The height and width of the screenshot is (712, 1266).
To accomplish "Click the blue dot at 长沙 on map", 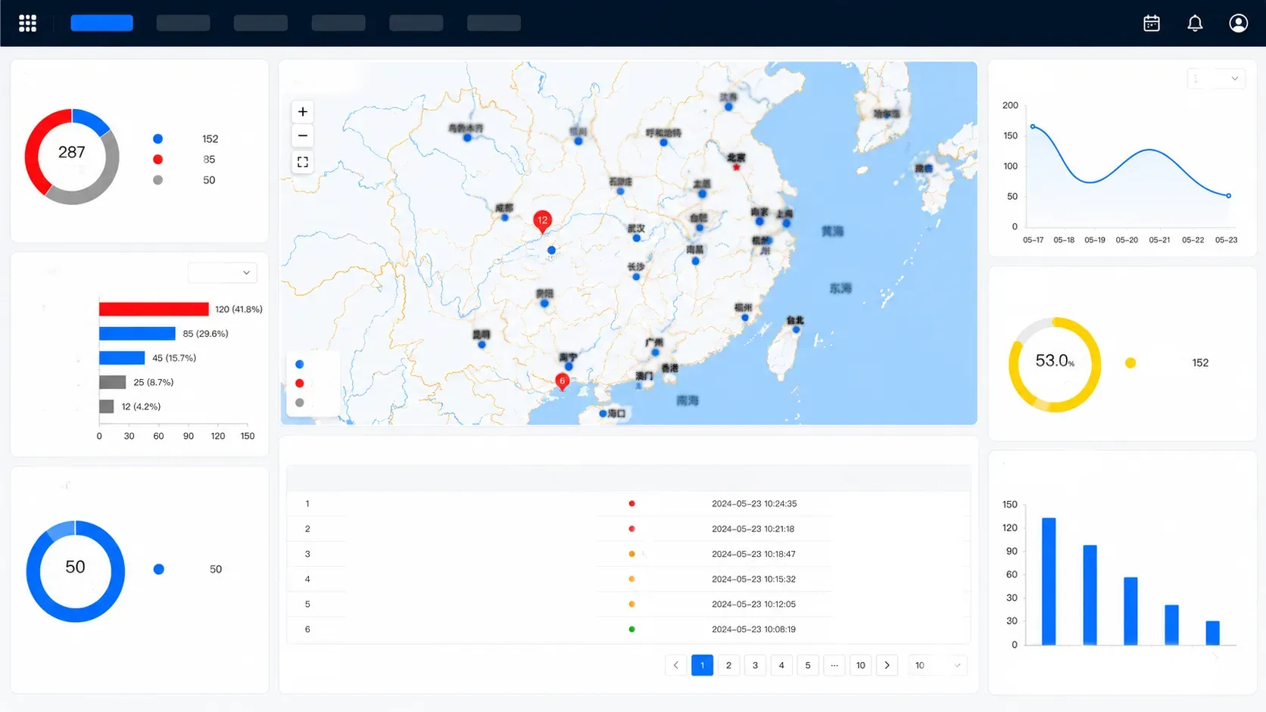I will [x=636, y=277].
